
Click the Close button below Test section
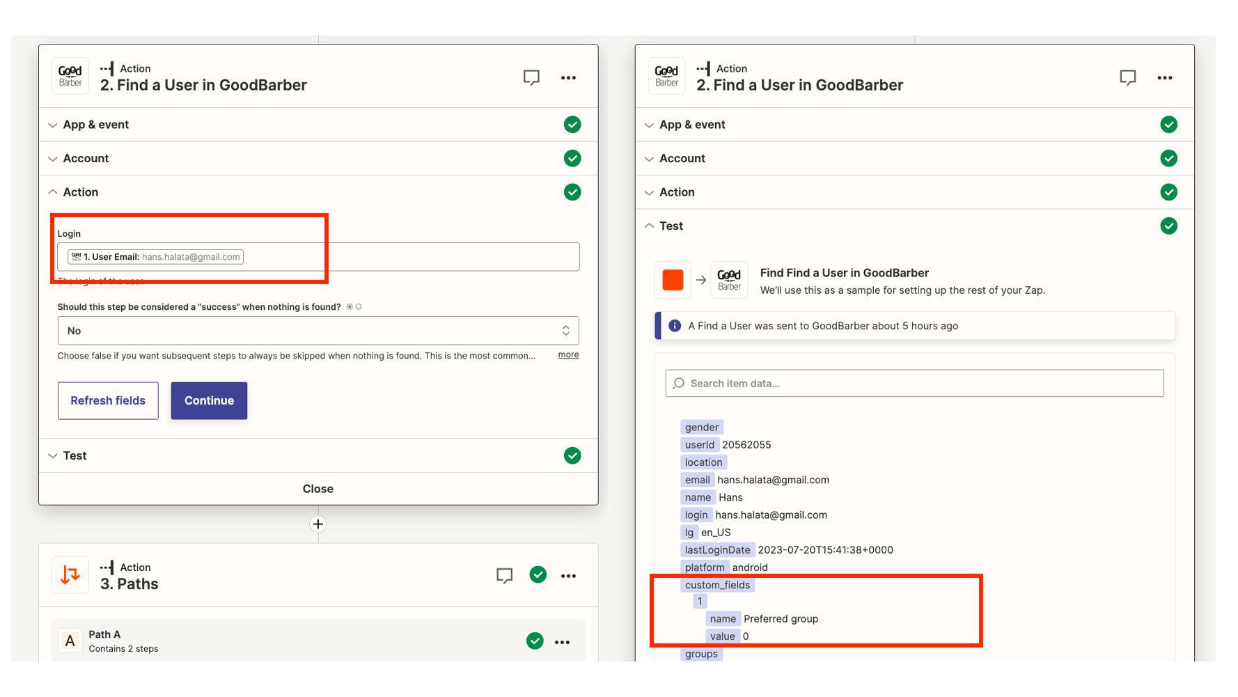click(318, 489)
